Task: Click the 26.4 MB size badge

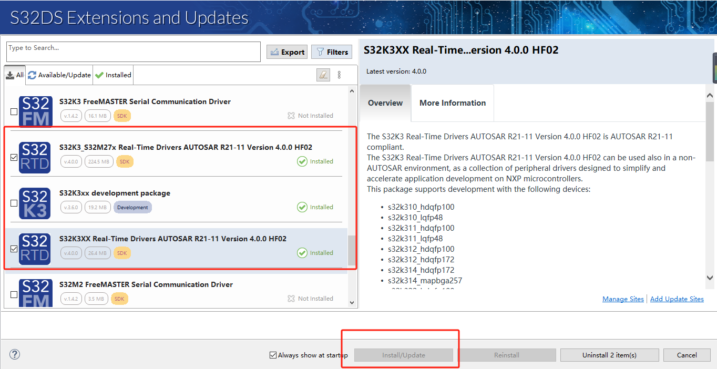Action: pos(97,253)
